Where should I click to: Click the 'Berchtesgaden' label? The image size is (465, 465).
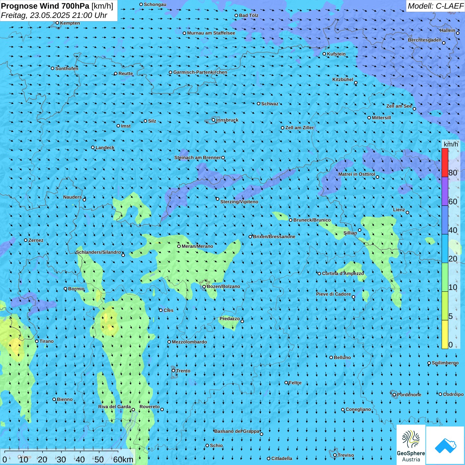click(425, 40)
